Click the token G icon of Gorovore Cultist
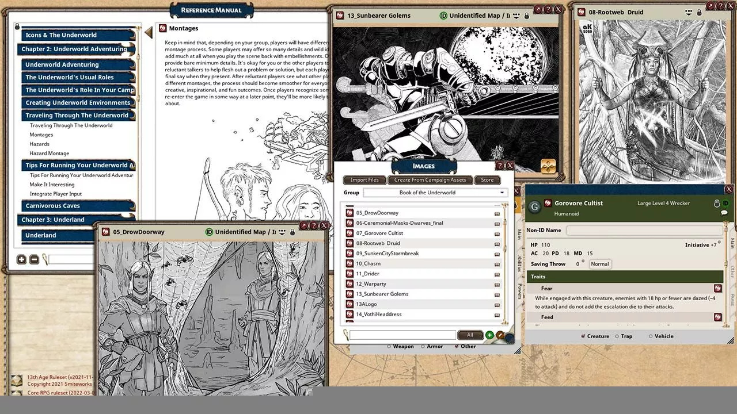 click(535, 207)
